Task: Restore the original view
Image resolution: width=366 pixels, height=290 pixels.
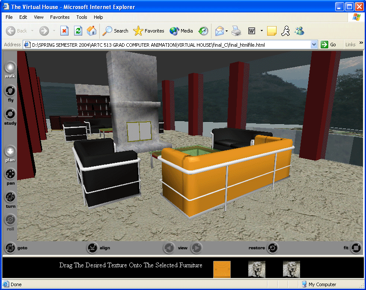Action: pyautogui.click(x=273, y=248)
